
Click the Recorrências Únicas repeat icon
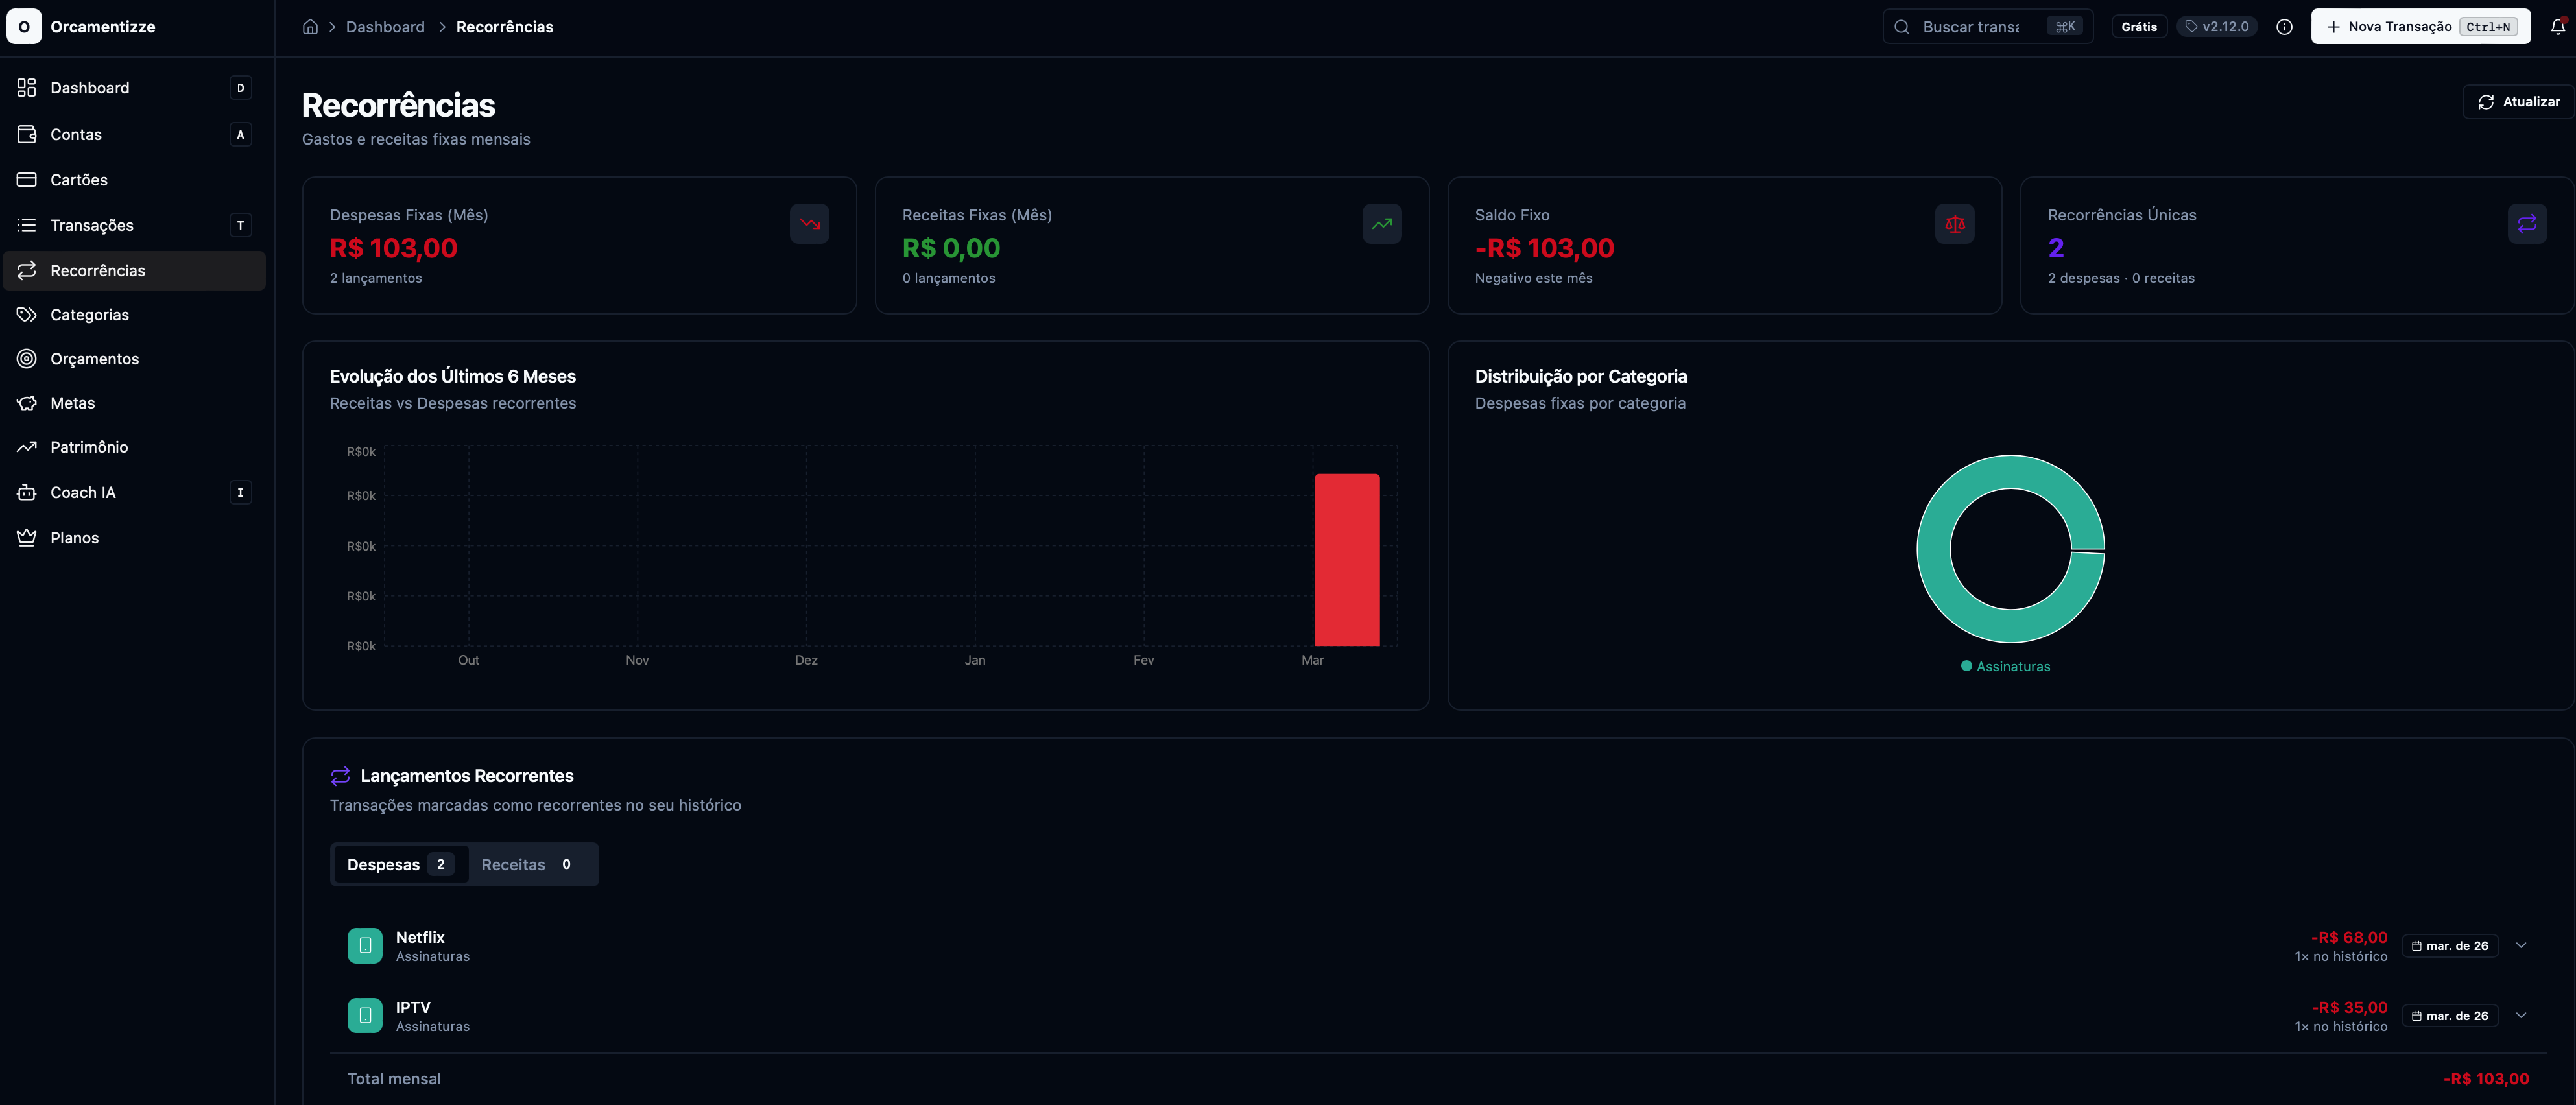(x=2526, y=224)
